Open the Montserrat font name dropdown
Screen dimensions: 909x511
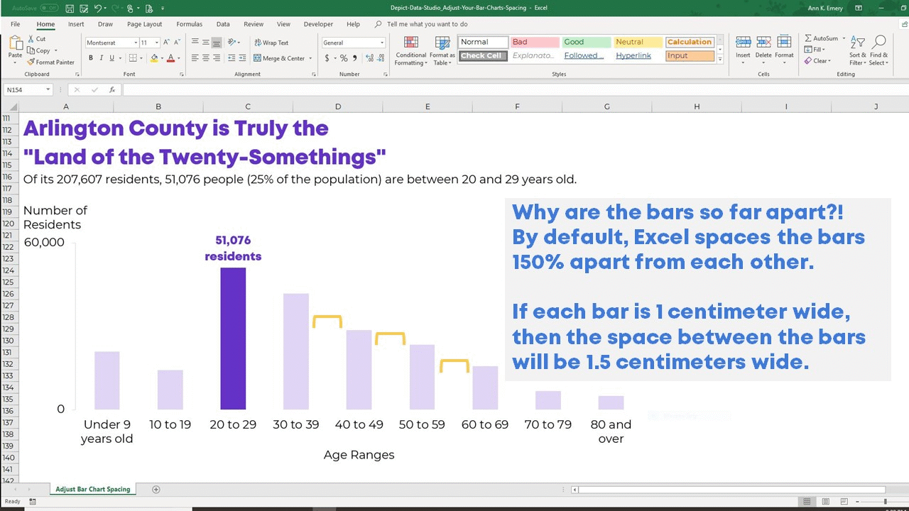tap(135, 43)
